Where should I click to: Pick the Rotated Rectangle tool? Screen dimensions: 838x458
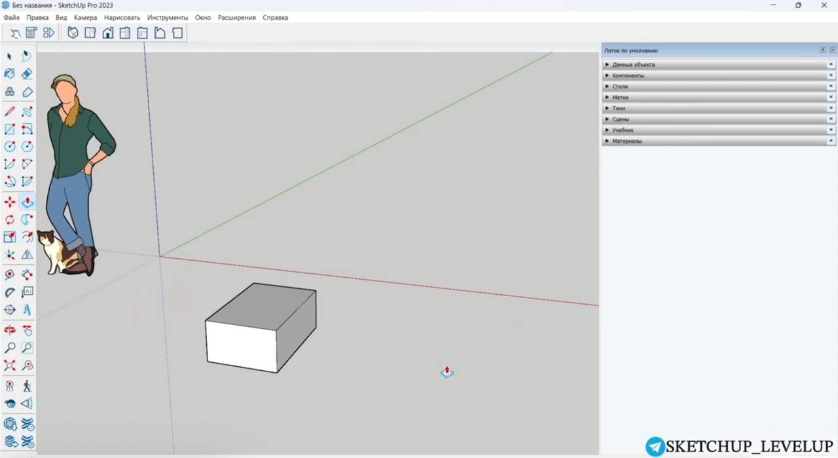tap(27, 130)
